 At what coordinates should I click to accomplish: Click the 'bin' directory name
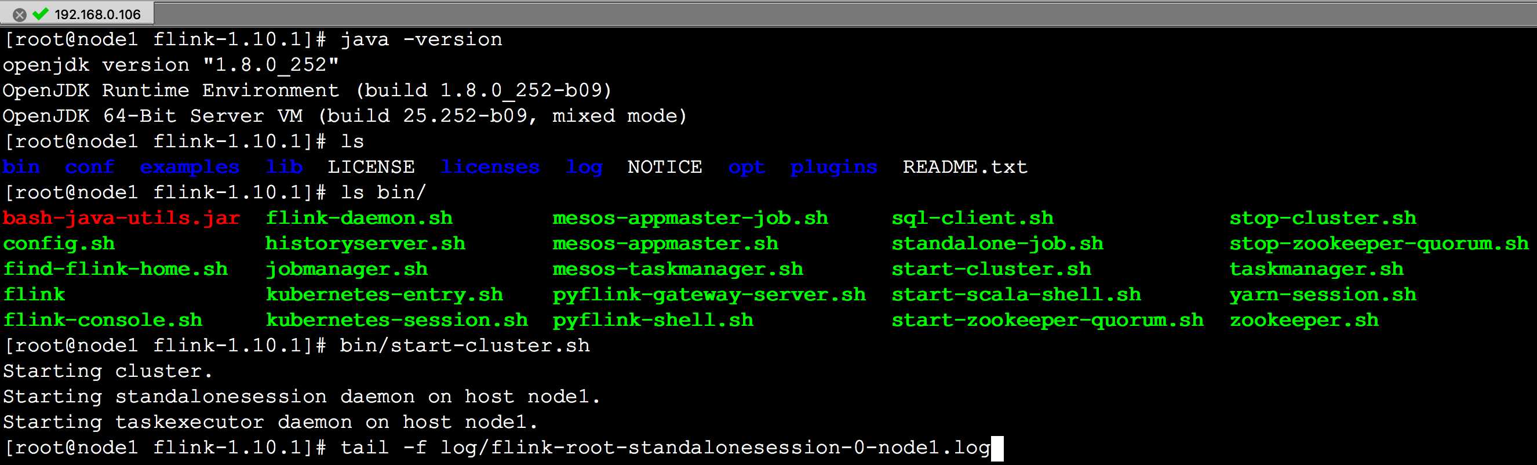[21, 167]
